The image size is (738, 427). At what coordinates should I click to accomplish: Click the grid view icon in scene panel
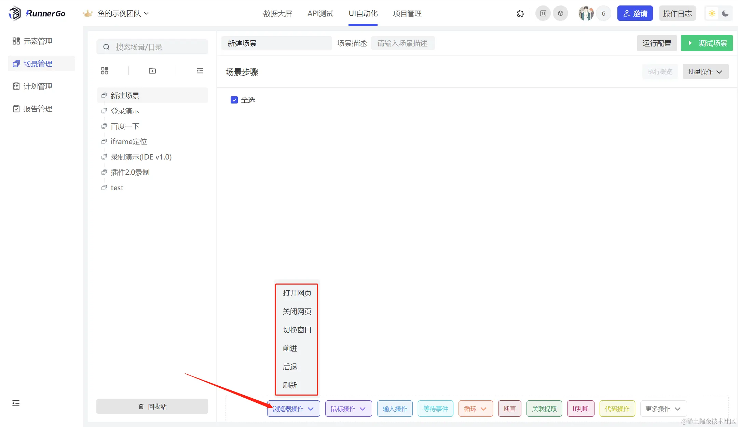tap(105, 71)
